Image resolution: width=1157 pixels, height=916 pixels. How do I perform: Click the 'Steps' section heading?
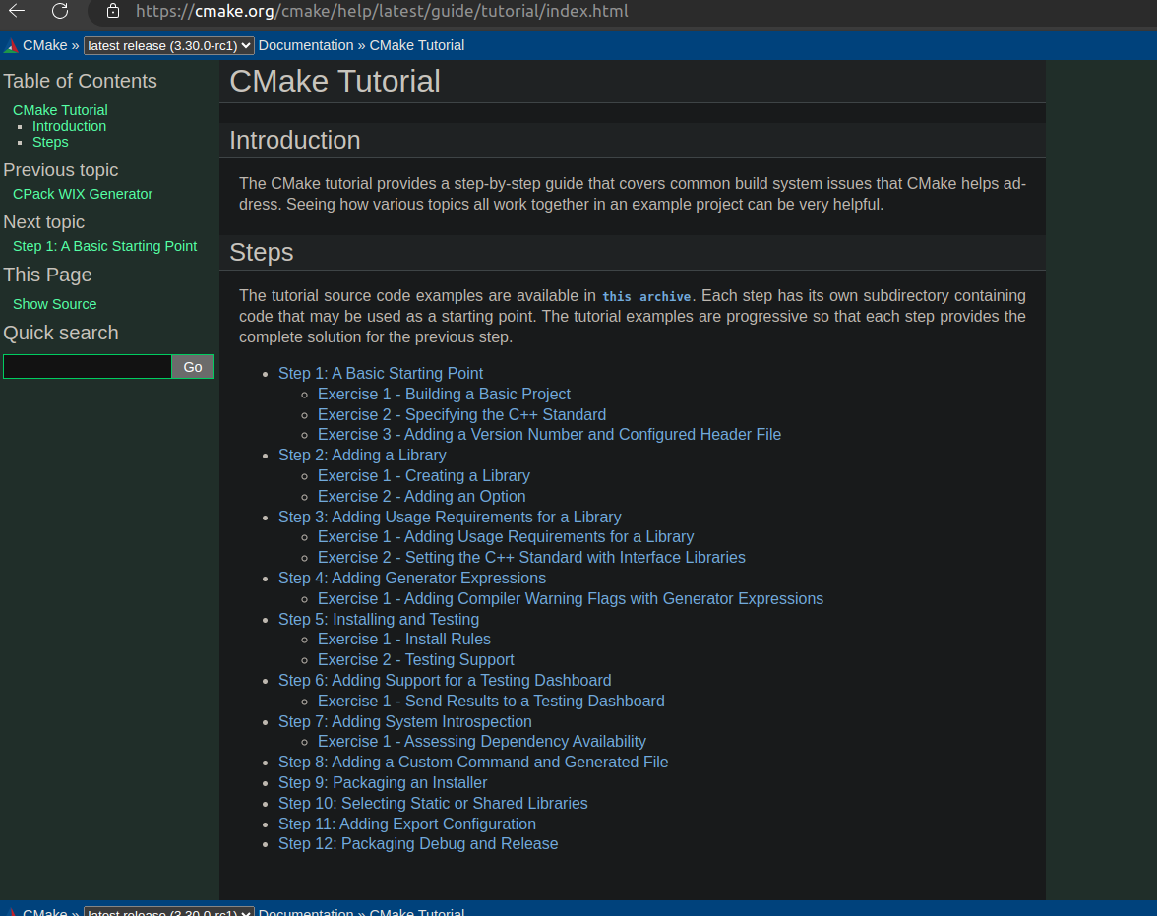(262, 253)
